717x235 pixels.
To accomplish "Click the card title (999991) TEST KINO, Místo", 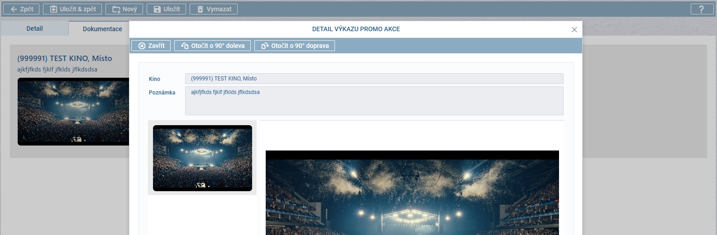I will coord(65,58).
